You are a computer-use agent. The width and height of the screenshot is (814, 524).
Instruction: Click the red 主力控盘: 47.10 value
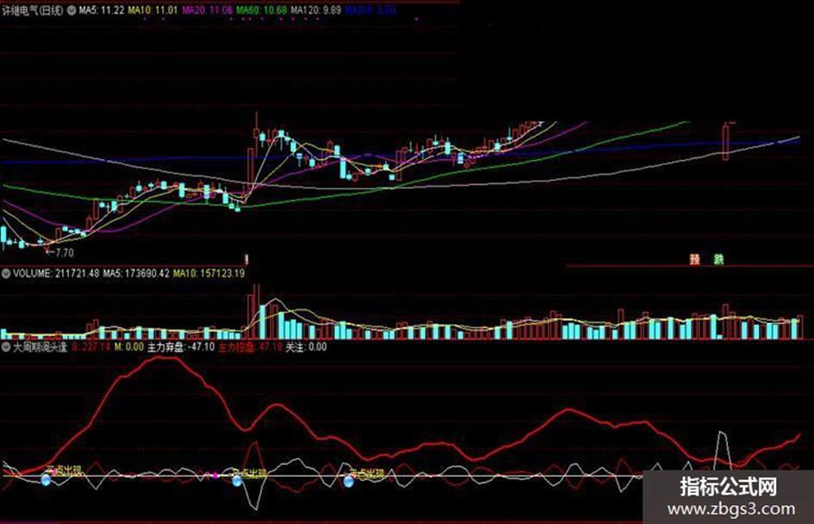tap(250, 347)
